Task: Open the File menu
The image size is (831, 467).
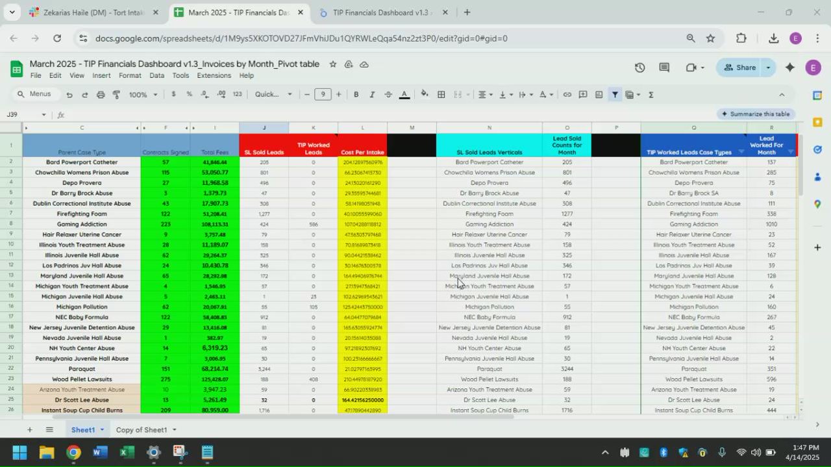Action: pos(36,75)
